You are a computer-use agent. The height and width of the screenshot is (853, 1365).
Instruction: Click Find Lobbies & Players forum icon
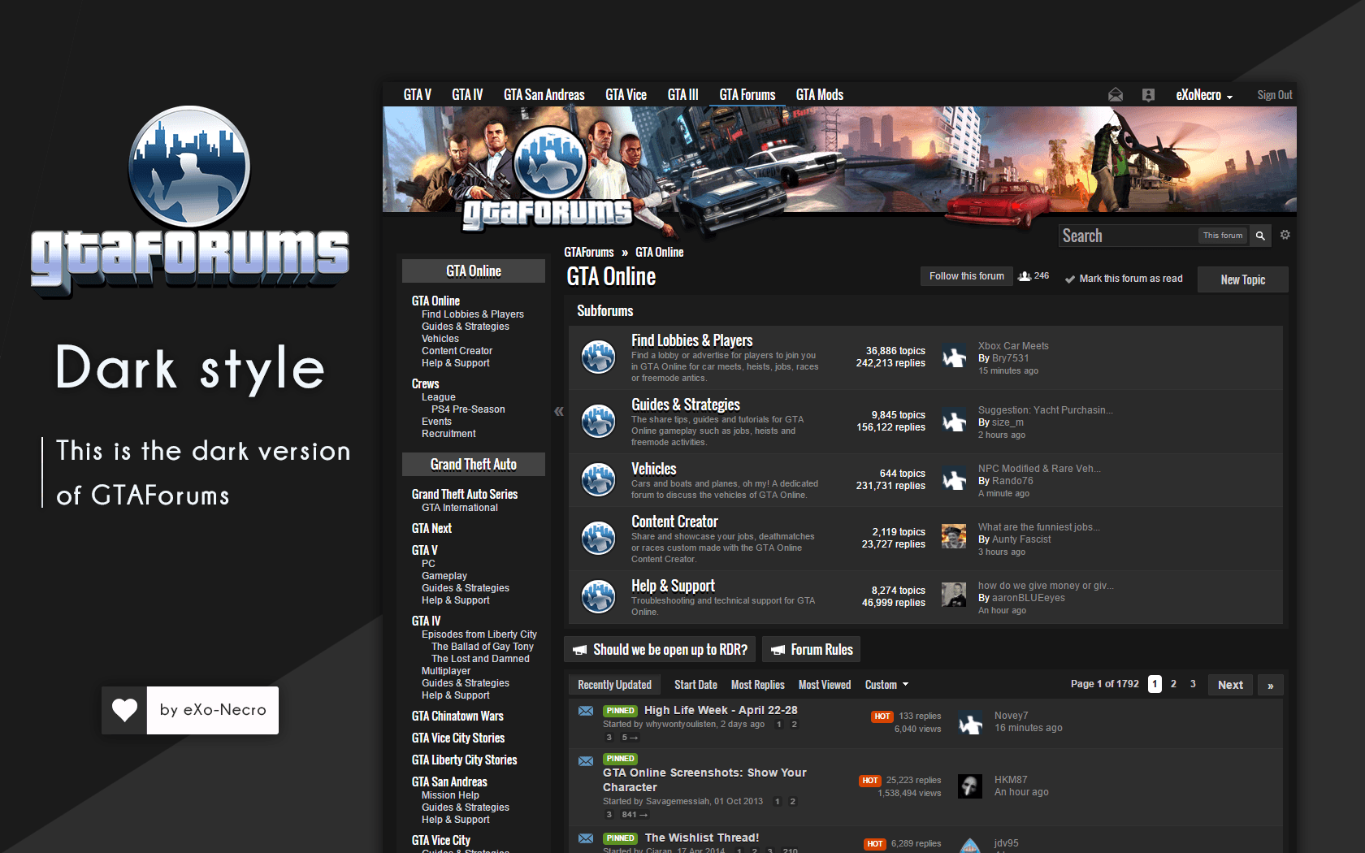pyautogui.click(x=599, y=357)
